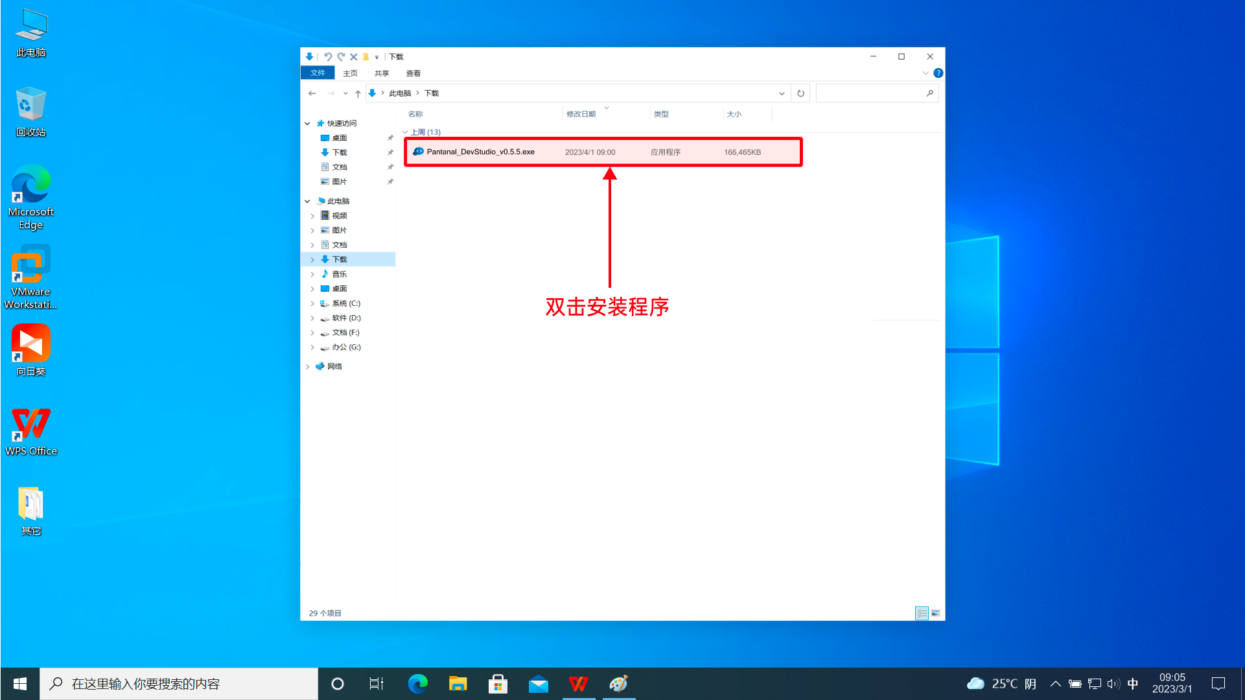Switch to the large icons view toggle
This screenshot has height=700, width=1245.
tap(935, 613)
